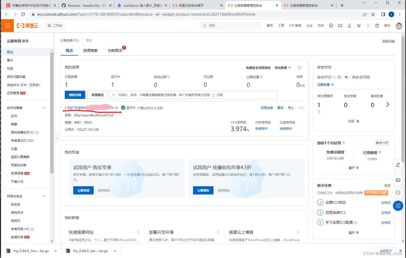Open the Cloud Shell terminal icon

[340, 26]
